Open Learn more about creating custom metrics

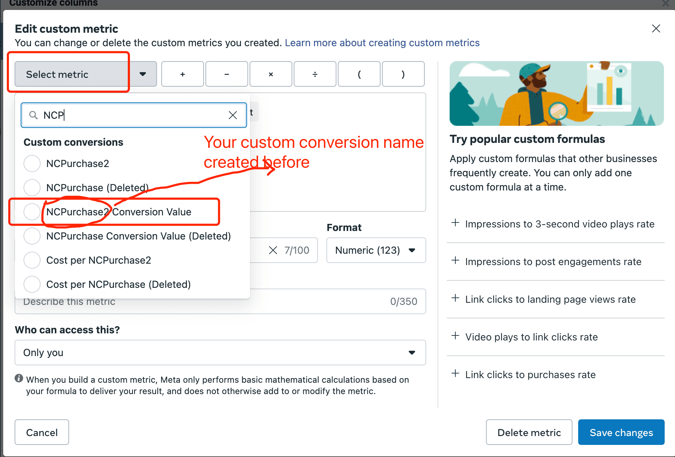click(382, 43)
